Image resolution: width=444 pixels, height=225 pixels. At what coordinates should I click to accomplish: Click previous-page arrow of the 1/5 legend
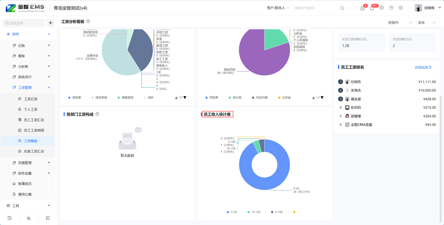[177, 97]
